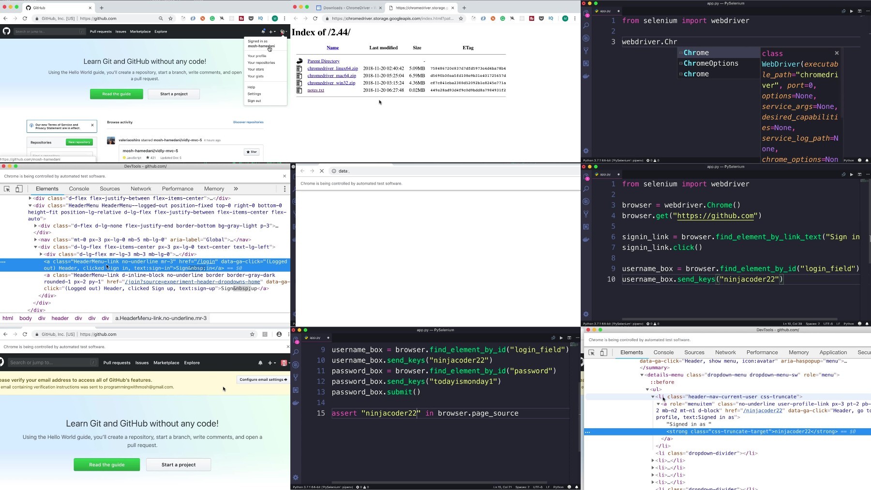Reload the ChromeDriver index page
The image size is (871, 490).
(315, 18)
